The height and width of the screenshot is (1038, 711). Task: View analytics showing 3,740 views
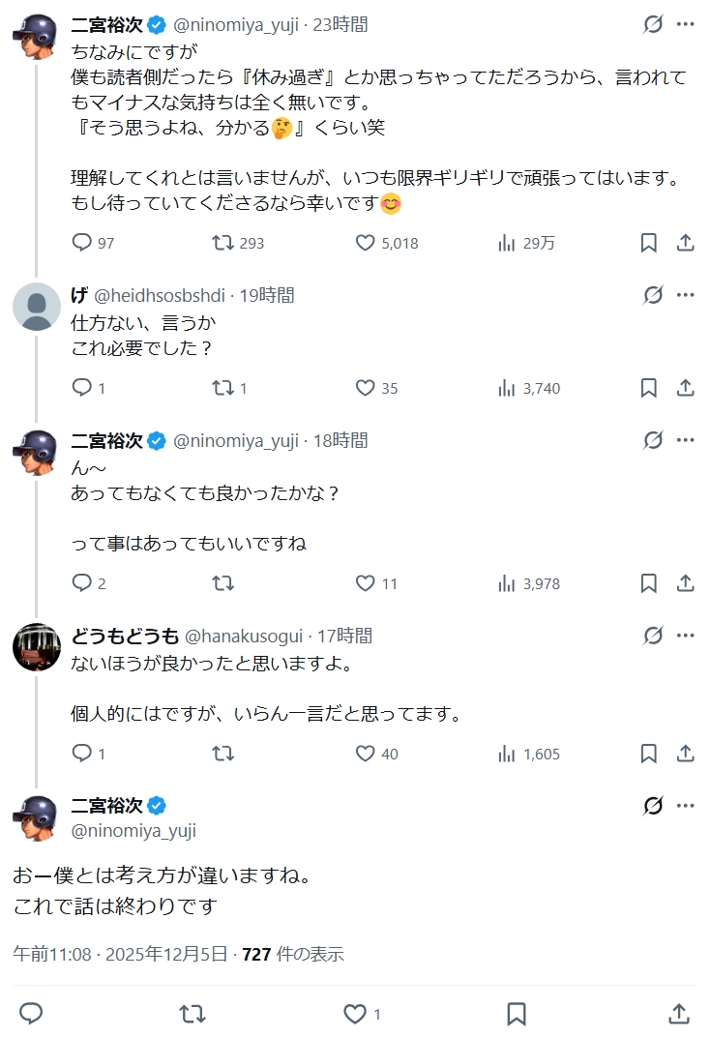(x=529, y=388)
